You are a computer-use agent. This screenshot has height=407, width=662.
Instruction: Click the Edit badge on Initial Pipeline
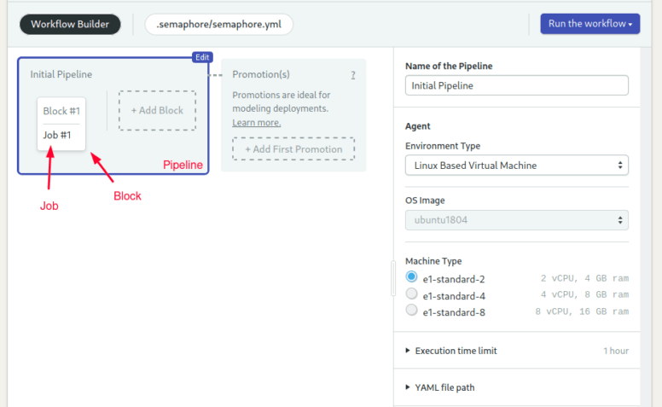pyautogui.click(x=202, y=57)
